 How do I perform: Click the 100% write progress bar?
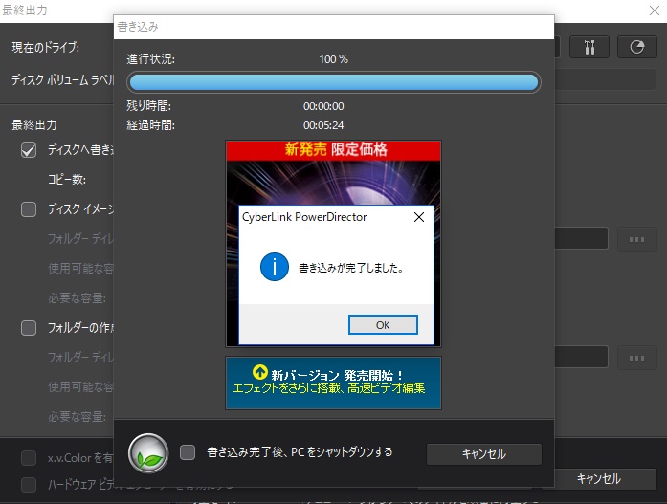[x=333, y=83]
